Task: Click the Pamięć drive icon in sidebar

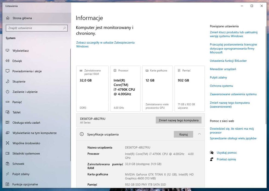Action: coord(7,102)
